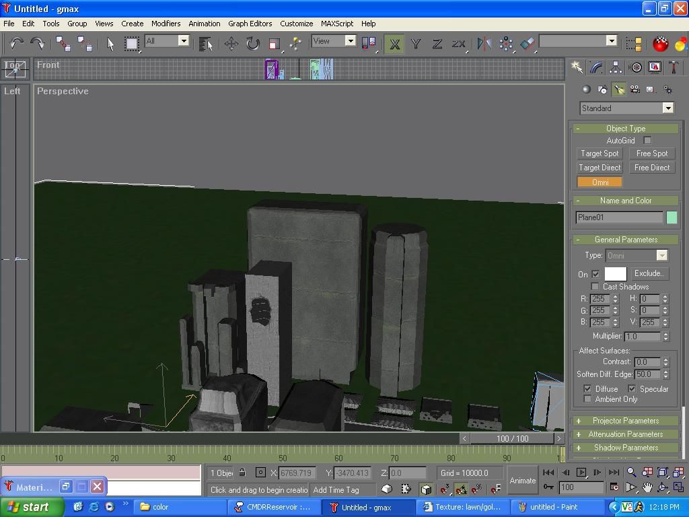689x517 pixels.
Task: Toggle the light On checkbox
Action: (595, 274)
